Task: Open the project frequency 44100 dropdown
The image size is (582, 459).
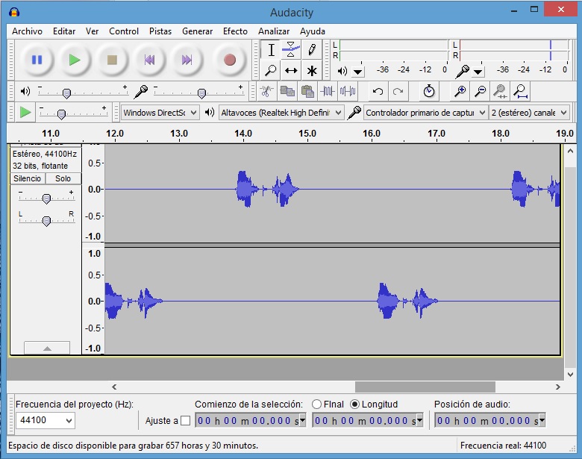Action: [46, 420]
